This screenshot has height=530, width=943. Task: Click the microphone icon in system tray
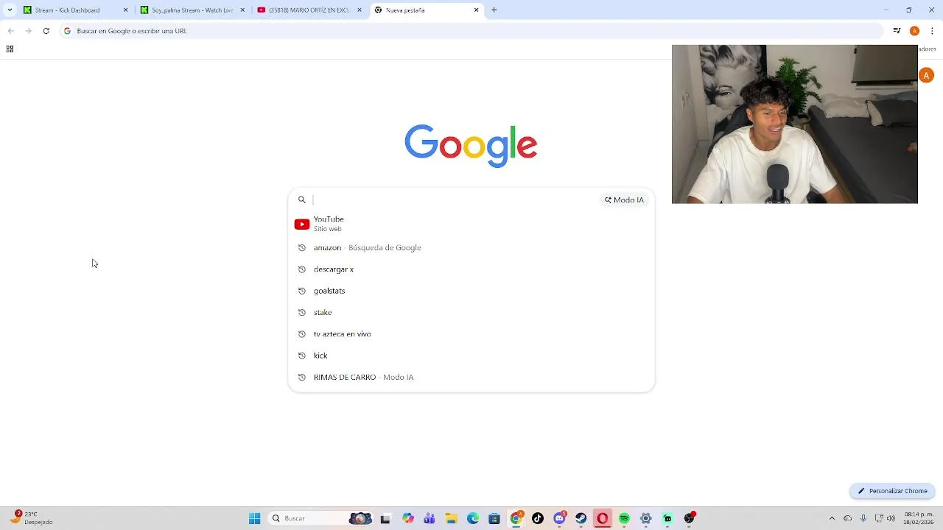(x=863, y=518)
